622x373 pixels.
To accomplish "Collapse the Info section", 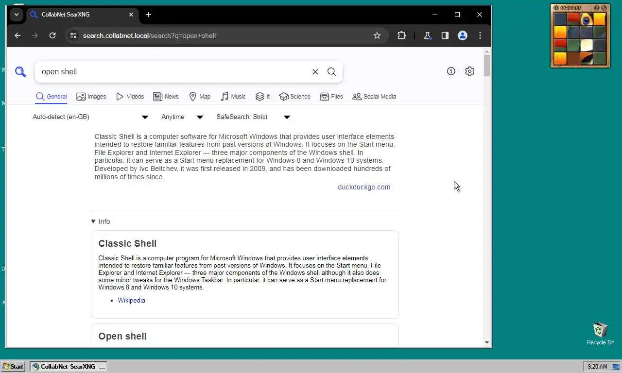I will [101, 221].
